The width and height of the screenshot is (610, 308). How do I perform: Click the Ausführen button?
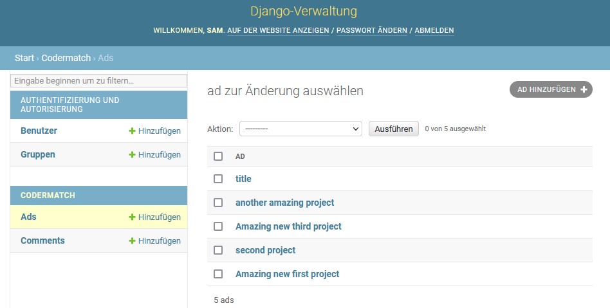394,129
